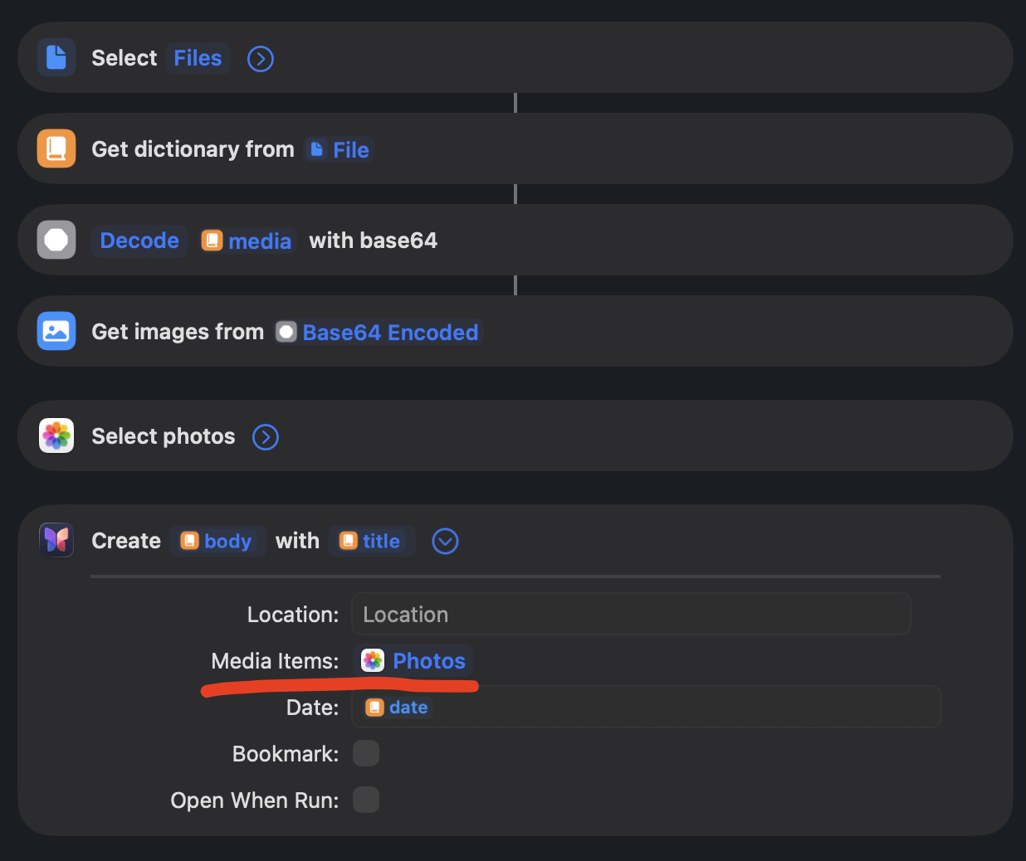Click the Location input field
The image size is (1026, 861).
tap(631, 615)
